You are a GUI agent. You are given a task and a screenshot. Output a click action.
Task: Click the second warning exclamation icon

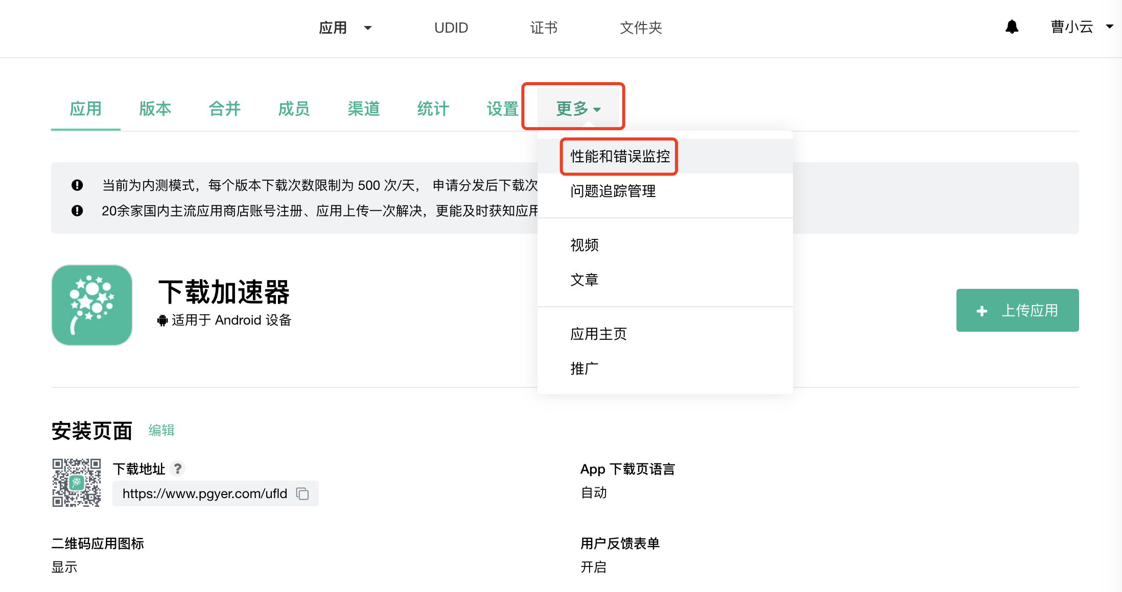[77, 211]
